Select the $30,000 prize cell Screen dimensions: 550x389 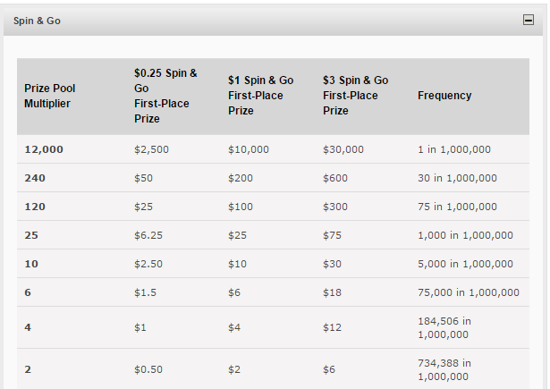coord(343,149)
